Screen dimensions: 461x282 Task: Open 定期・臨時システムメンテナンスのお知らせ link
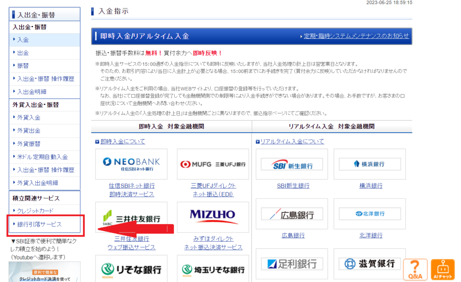click(x=357, y=36)
